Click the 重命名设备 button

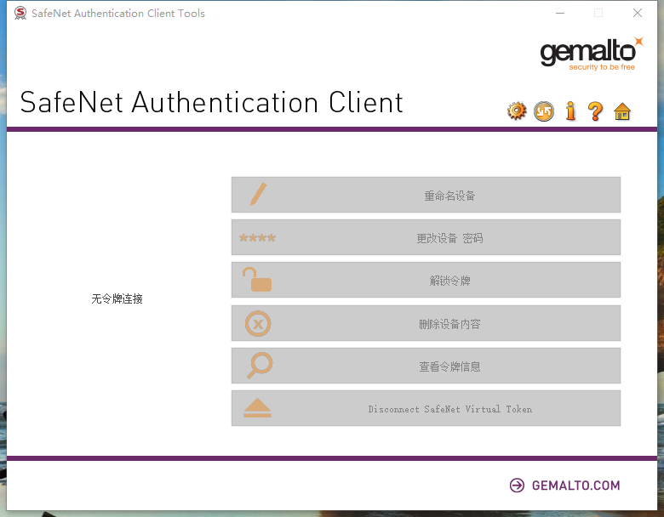pyautogui.click(x=426, y=195)
